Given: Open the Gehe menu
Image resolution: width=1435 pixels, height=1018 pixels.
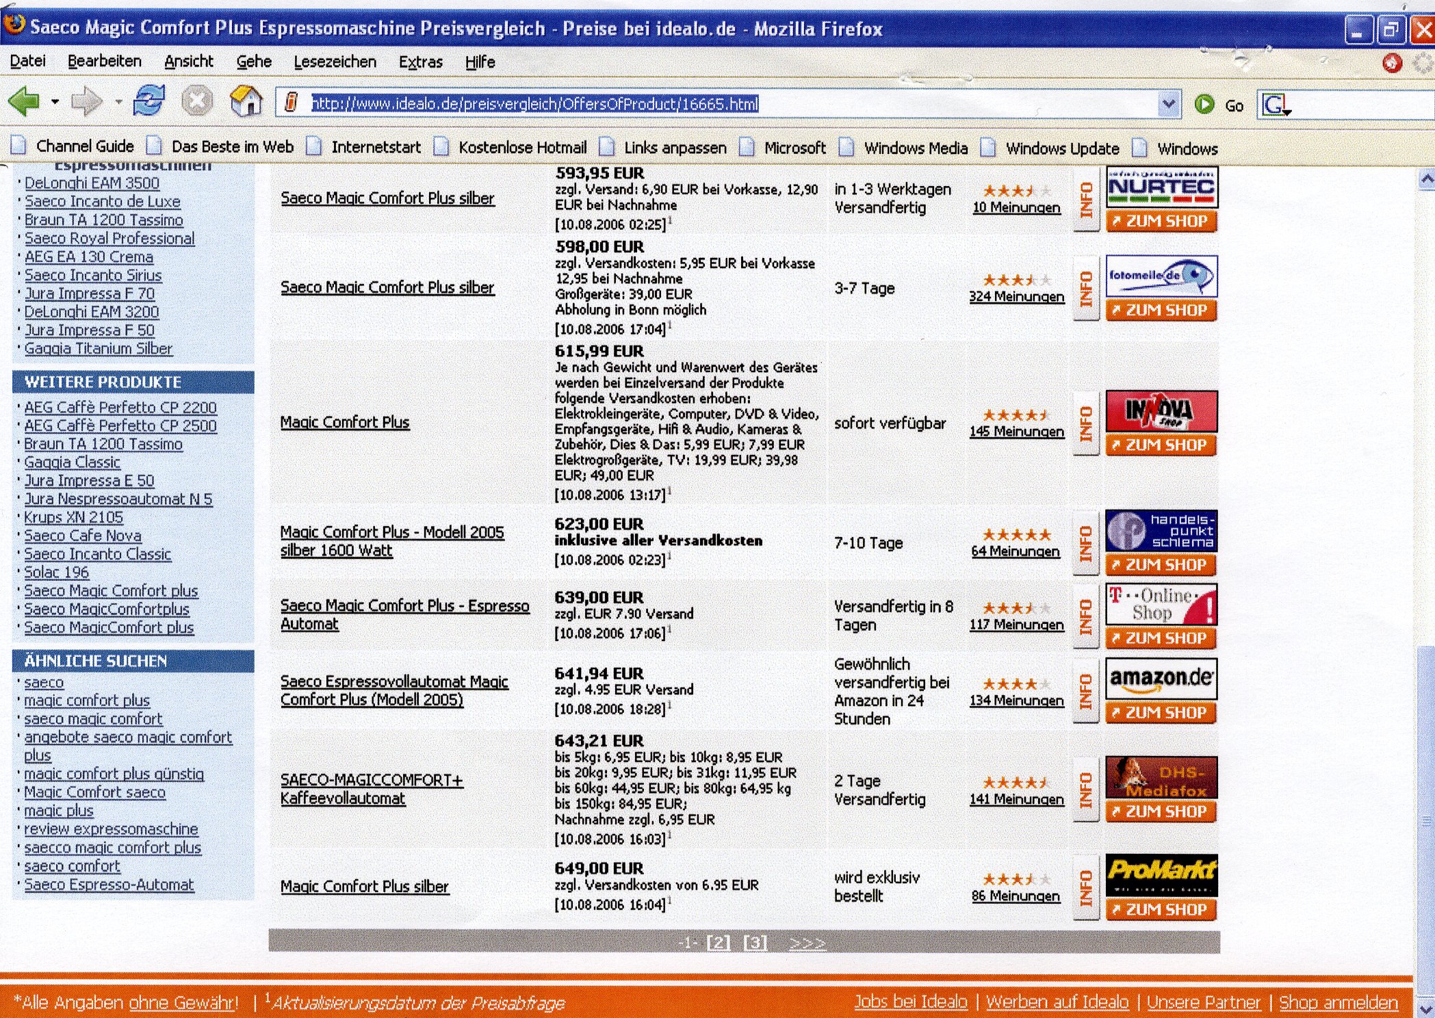Looking at the screenshot, I should (x=254, y=62).
